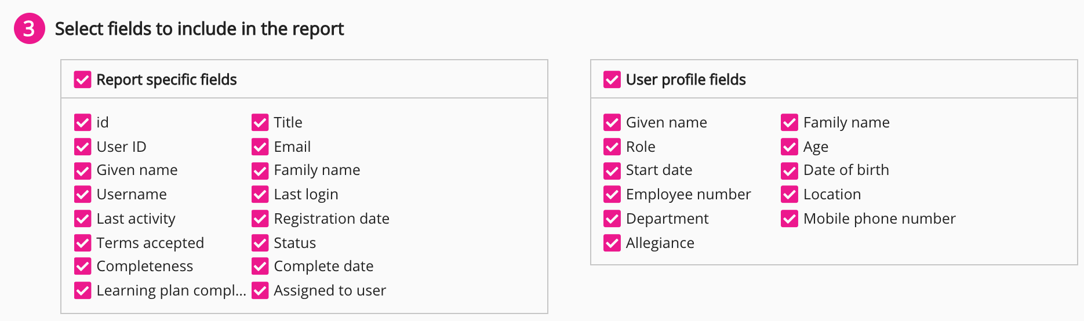Toggle the id field checkbox
The image size is (1084, 321).
pos(83,122)
